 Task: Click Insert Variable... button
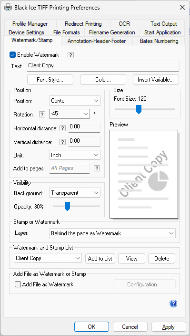[x=156, y=80]
